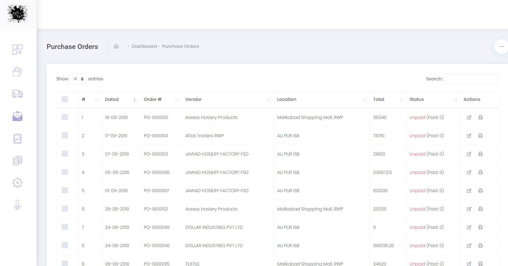Print purchase order PO-1600104
Viewport: 508px width, 266px height.
[x=480, y=136]
